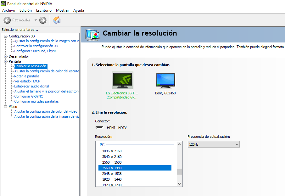Image resolution: width=285 pixels, height=196 pixels.
Task: Select resolution 1920 × 1440
Action: tap(135, 179)
